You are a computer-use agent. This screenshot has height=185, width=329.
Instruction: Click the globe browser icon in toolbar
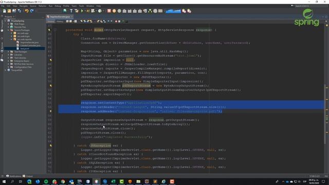[65, 11]
